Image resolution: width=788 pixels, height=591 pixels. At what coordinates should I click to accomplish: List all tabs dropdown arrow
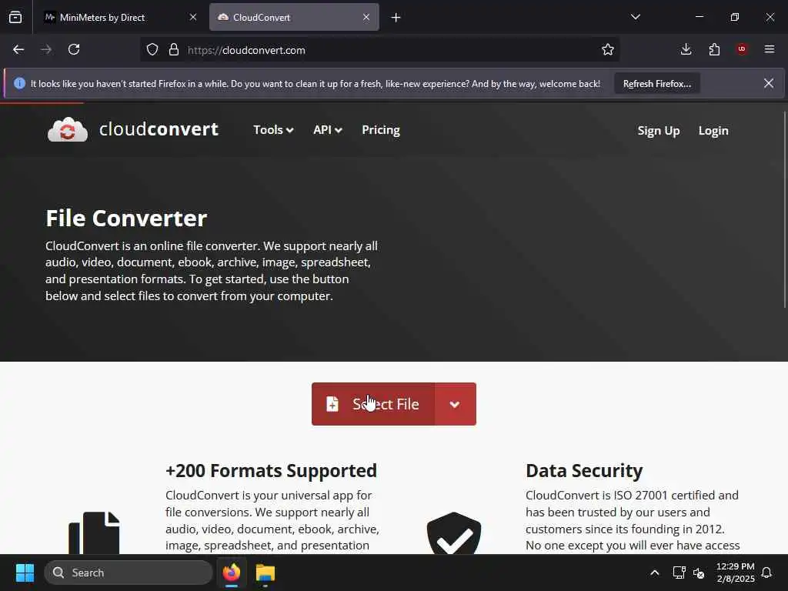(635, 17)
